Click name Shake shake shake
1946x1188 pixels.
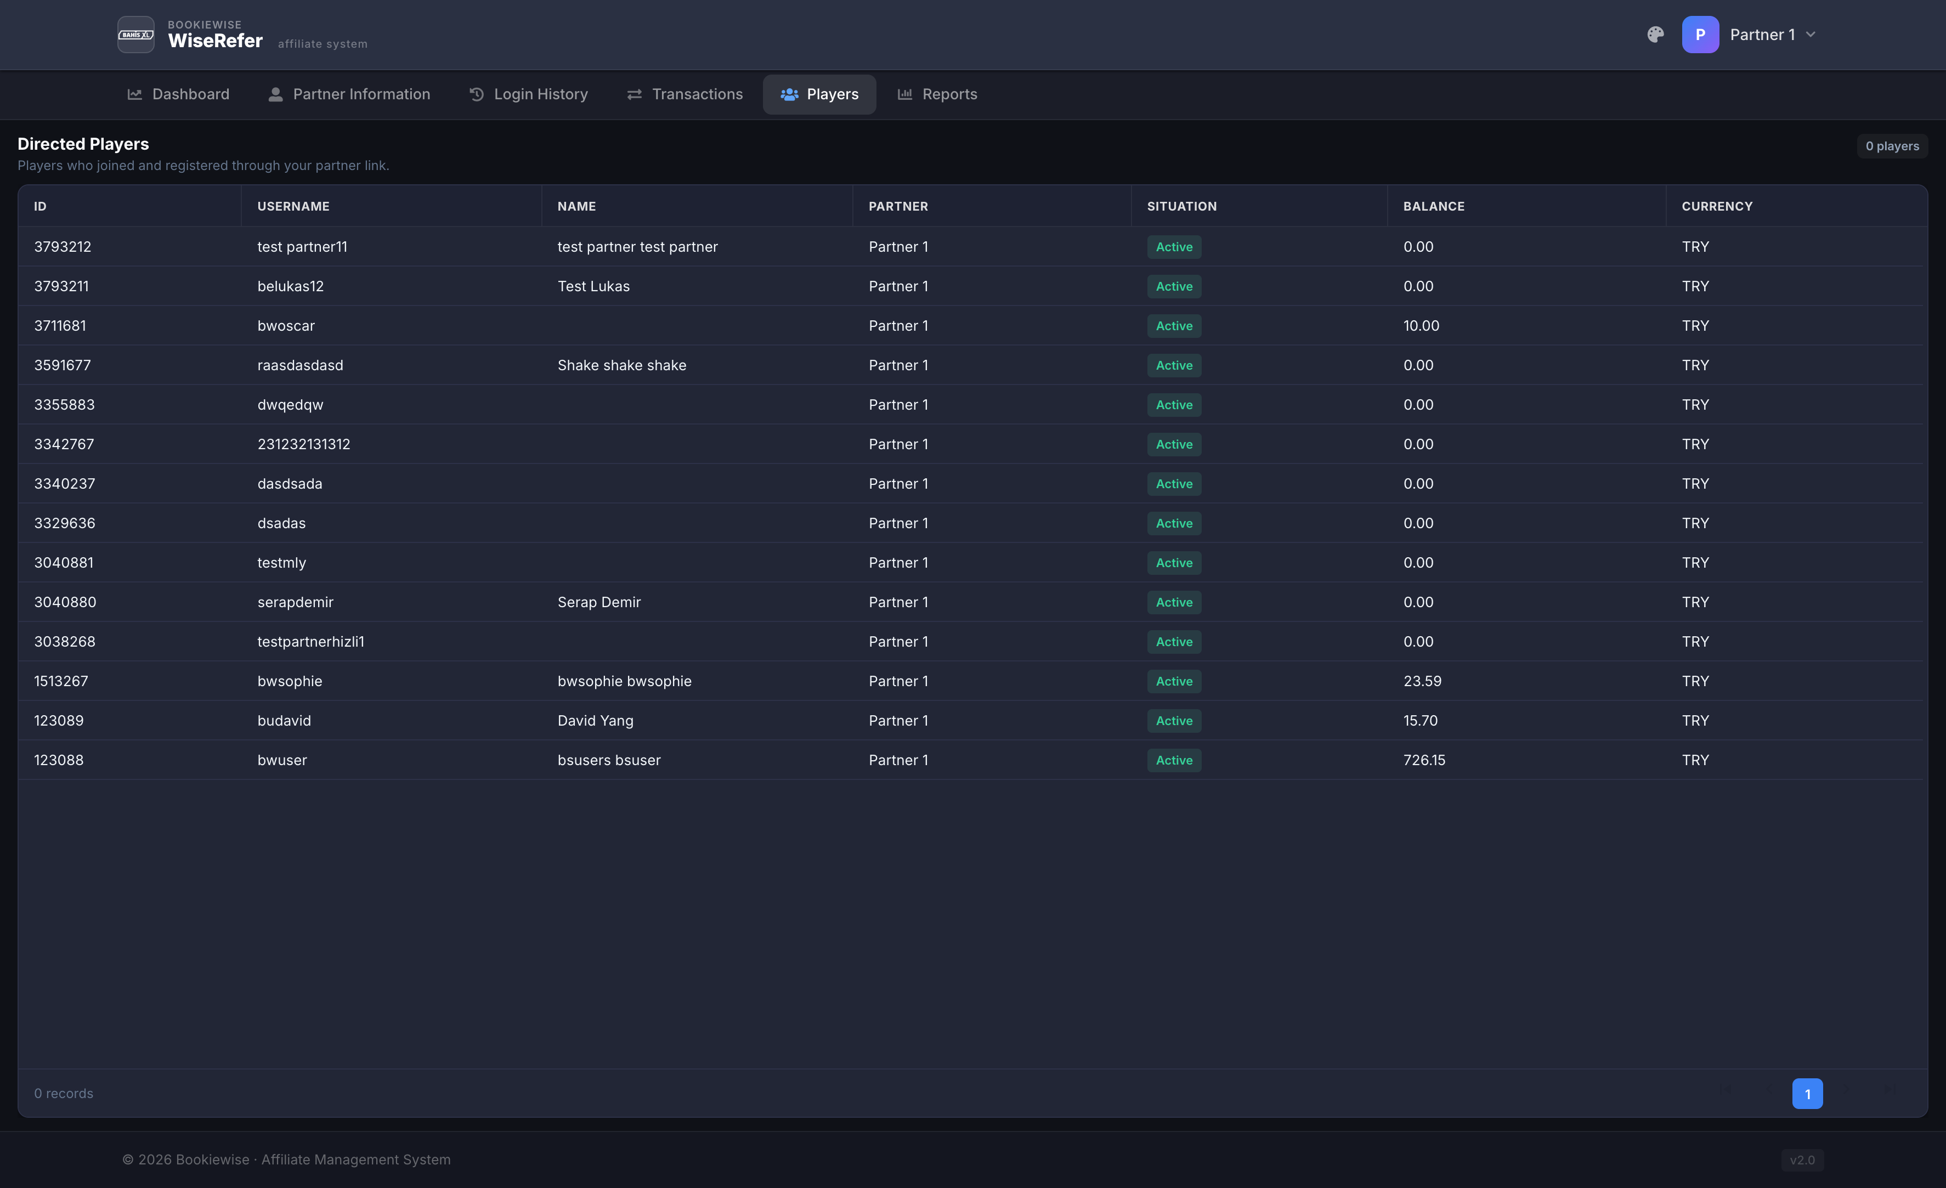[x=623, y=365]
